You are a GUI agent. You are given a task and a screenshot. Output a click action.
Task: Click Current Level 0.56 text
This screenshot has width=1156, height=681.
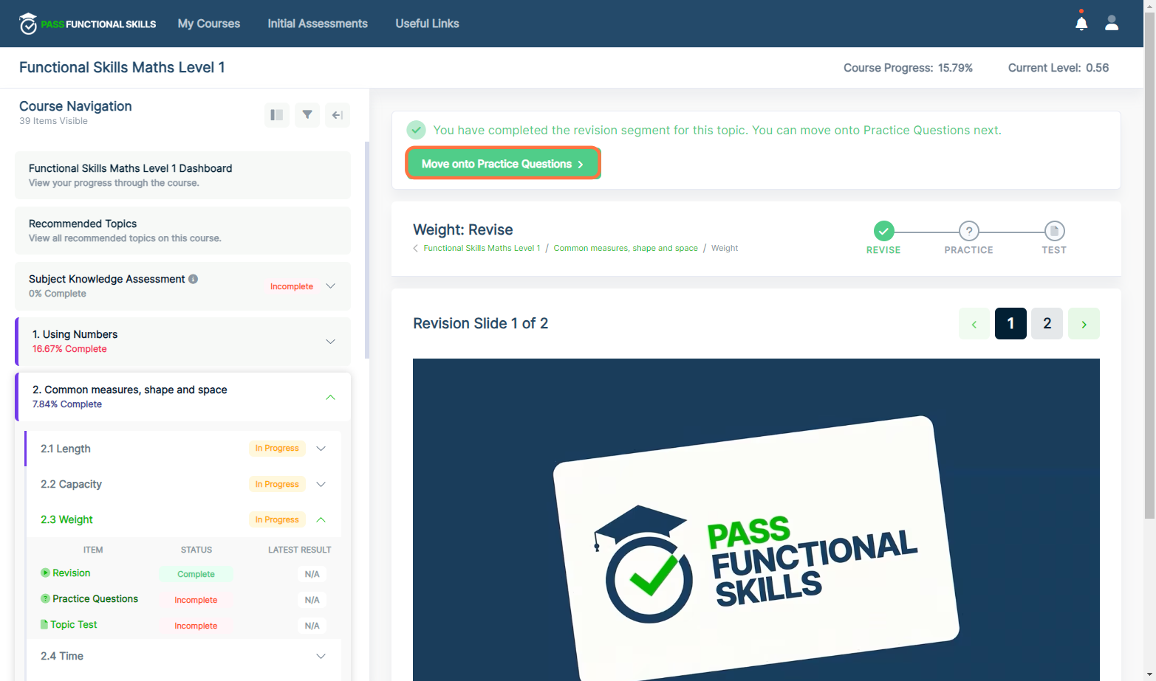pos(1058,68)
